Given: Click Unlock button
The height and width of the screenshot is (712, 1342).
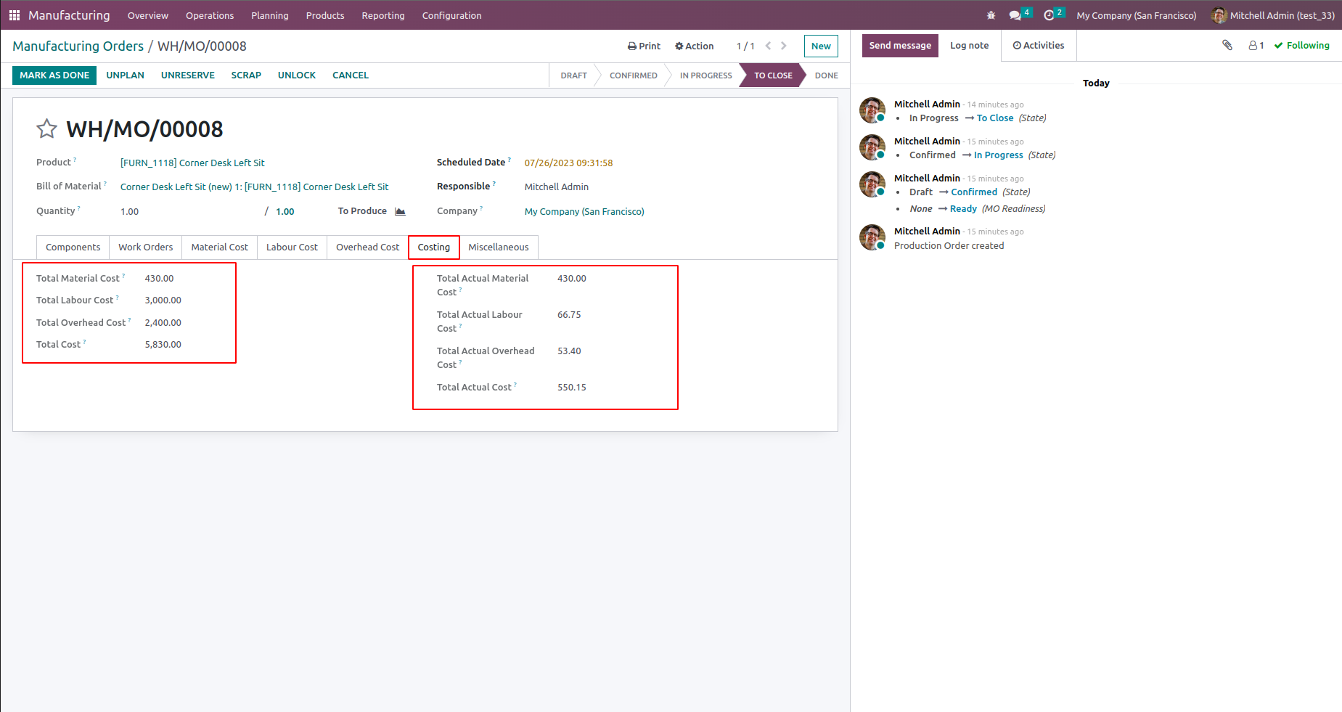Looking at the screenshot, I should tap(297, 75).
